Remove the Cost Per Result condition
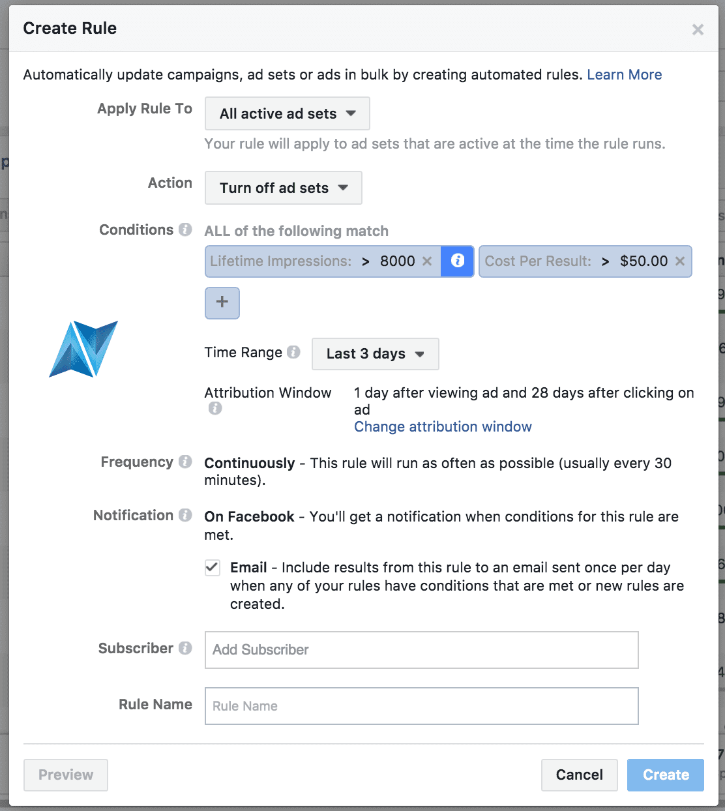725x811 pixels. click(679, 261)
